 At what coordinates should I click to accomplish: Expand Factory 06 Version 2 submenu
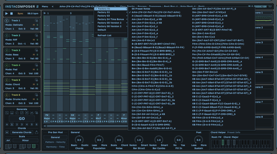111,26
